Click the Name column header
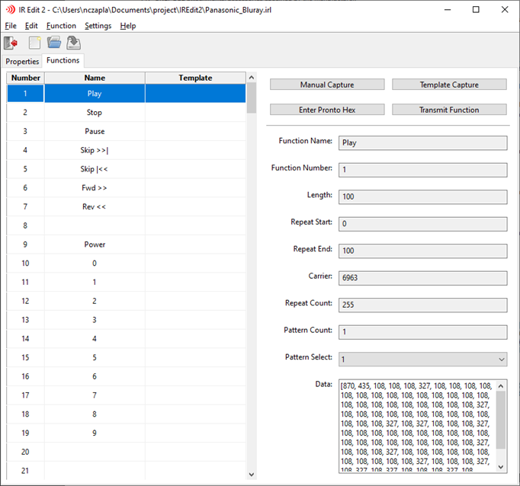The height and width of the screenshot is (486, 520). click(95, 78)
